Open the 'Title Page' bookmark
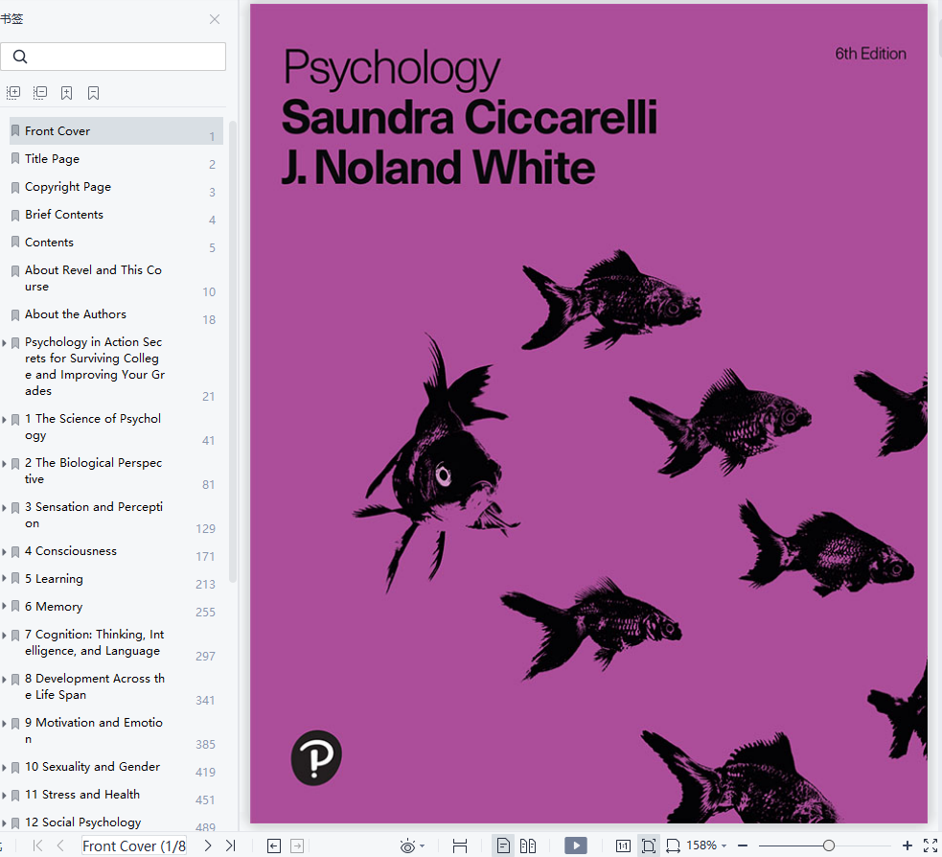The height and width of the screenshot is (857, 942). [52, 159]
